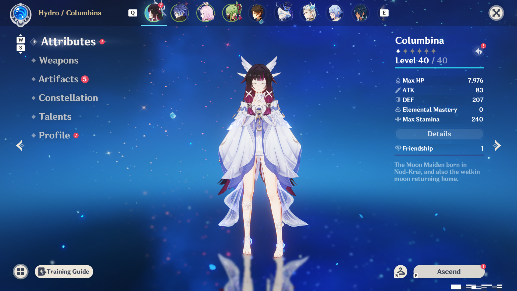Click the sparkle icon beside Columbina's stars
Viewport: 517px width, 291px height.
[478, 51]
